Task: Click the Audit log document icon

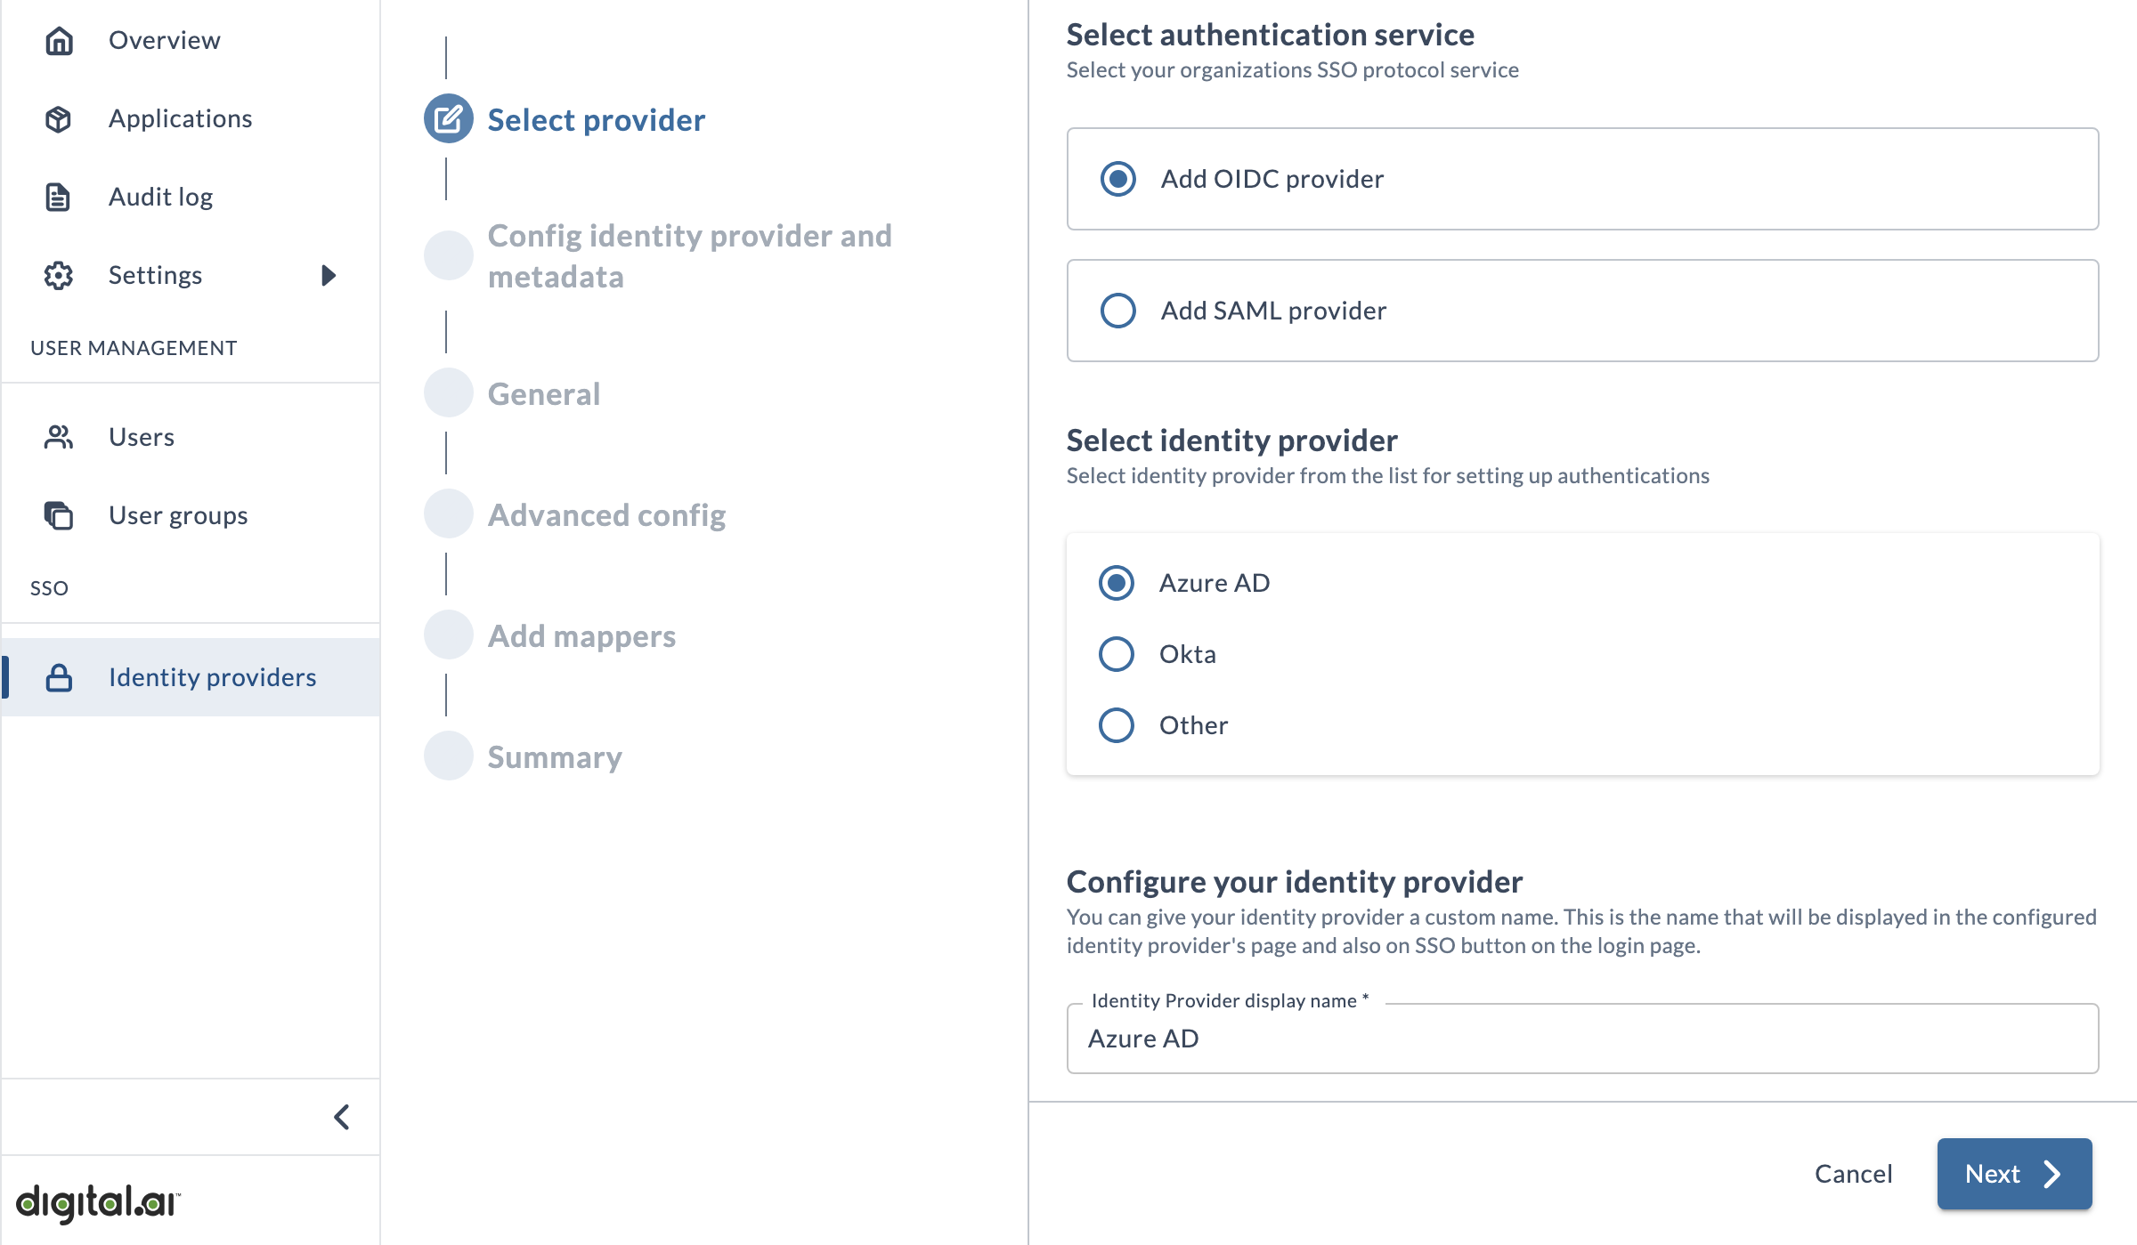Action: coord(58,196)
